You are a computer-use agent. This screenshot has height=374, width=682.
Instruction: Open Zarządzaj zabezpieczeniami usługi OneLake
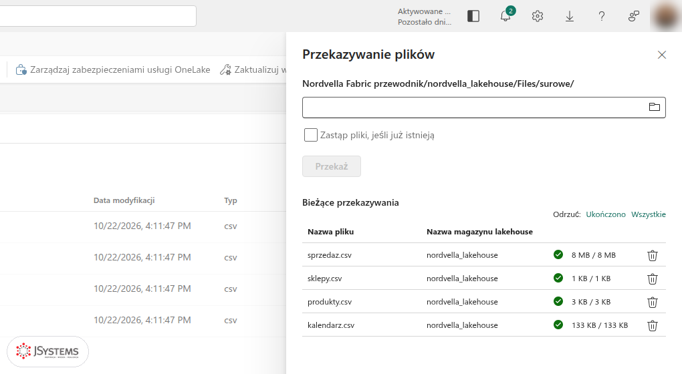113,69
